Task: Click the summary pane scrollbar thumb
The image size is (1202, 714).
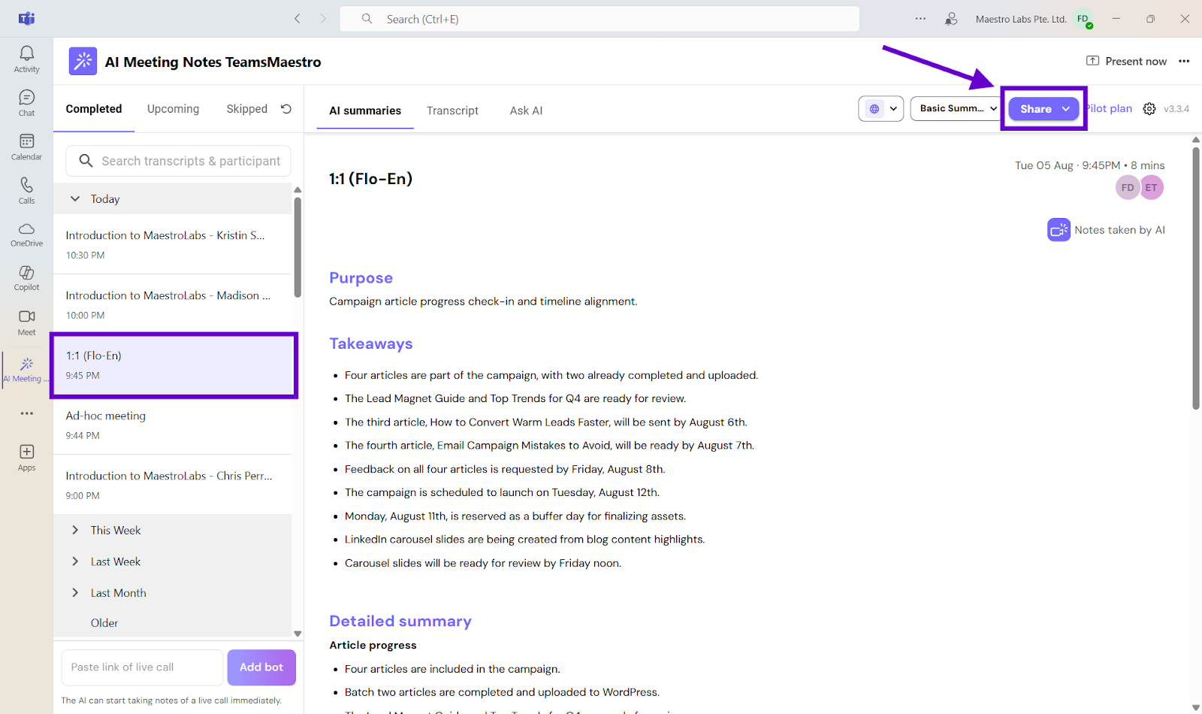Action: click(x=1196, y=277)
